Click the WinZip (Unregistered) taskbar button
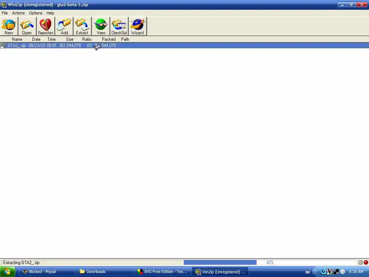 (220, 272)
